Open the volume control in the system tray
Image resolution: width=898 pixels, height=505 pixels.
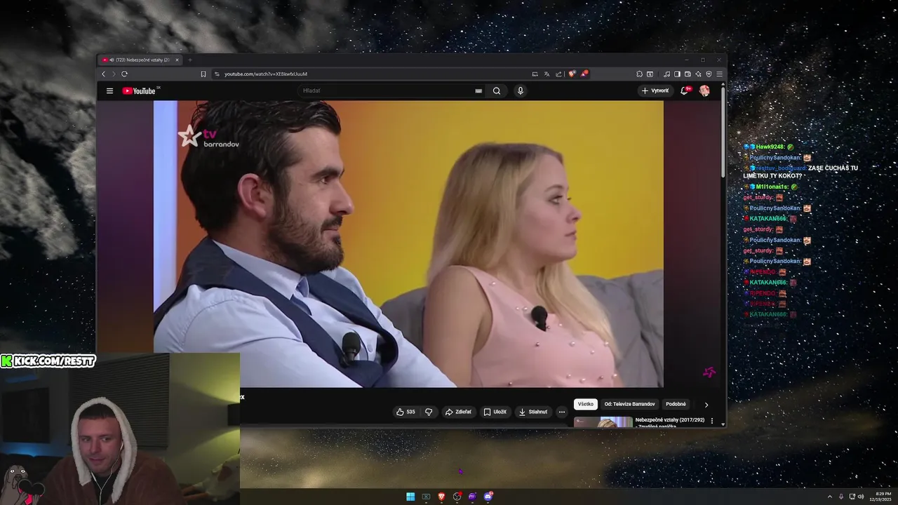coord(861,497)
